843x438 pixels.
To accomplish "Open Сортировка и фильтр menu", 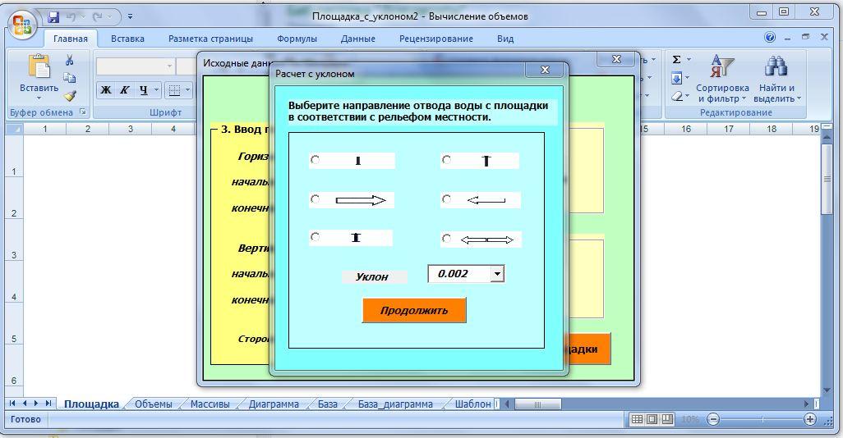I will (722, 79).
